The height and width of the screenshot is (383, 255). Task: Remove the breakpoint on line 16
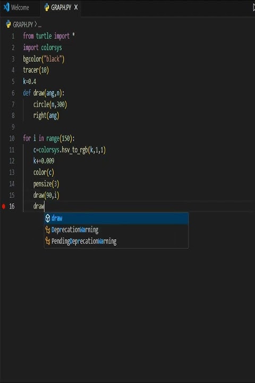4,206
